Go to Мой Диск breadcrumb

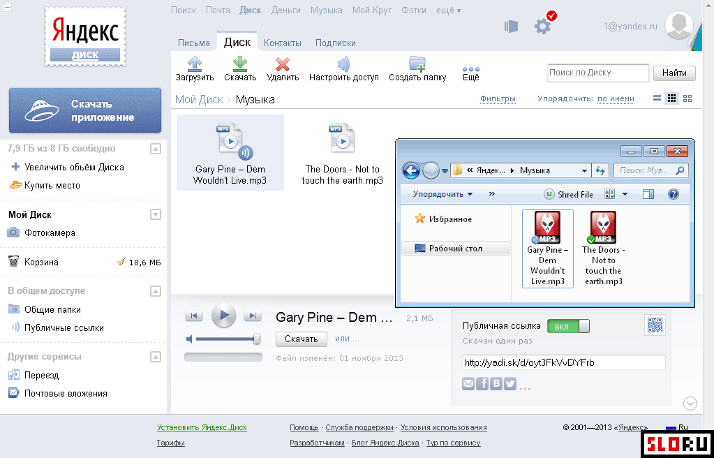point(199,99)
